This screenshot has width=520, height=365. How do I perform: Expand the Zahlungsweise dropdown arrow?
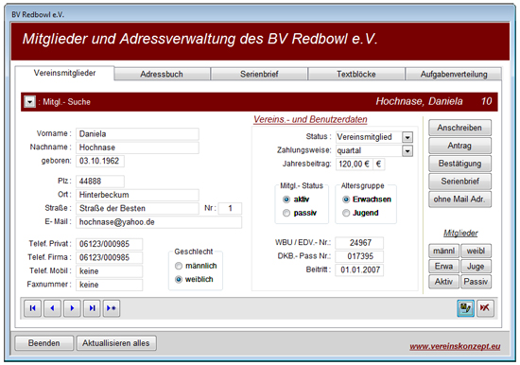coord(407,151)
